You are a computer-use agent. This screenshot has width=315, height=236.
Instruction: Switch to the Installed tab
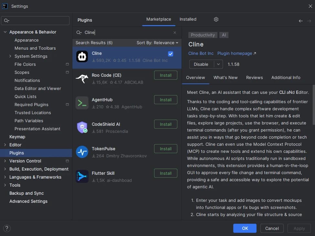point(188,19)
